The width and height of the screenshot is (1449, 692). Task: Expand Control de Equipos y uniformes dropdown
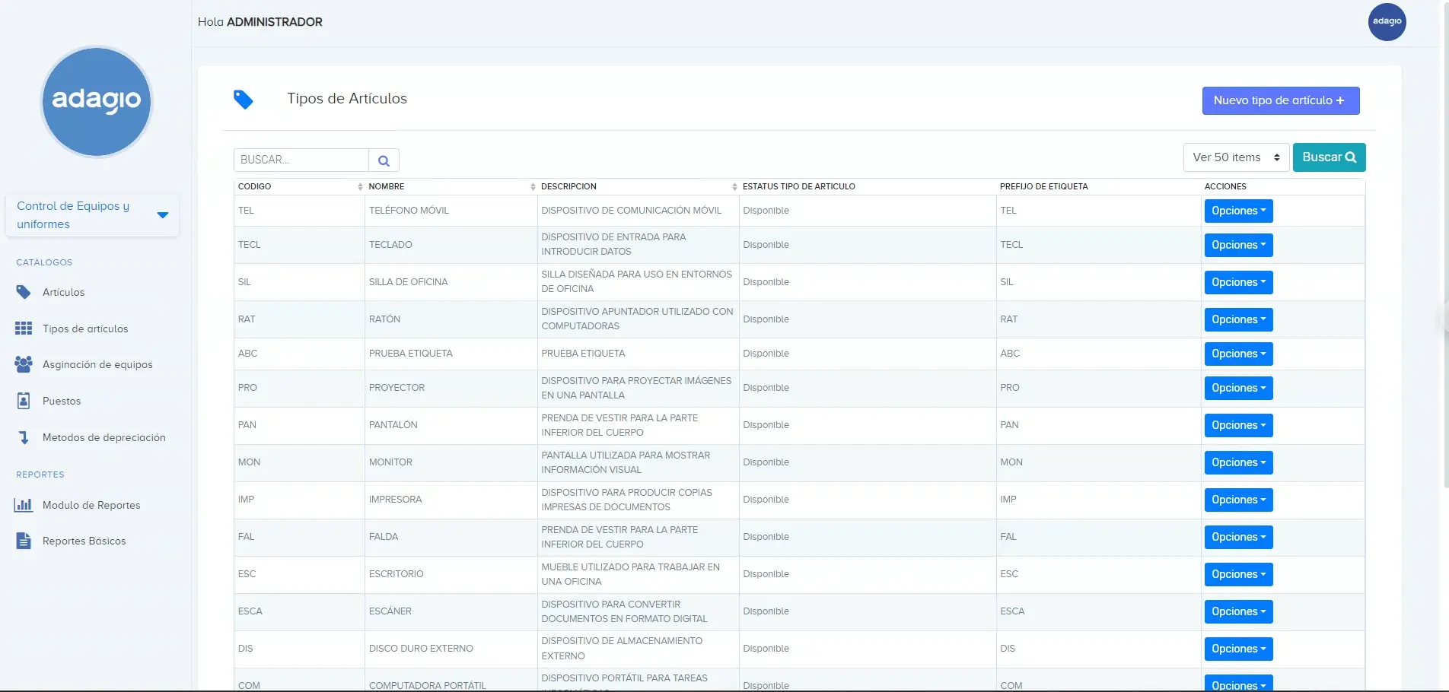162,215
